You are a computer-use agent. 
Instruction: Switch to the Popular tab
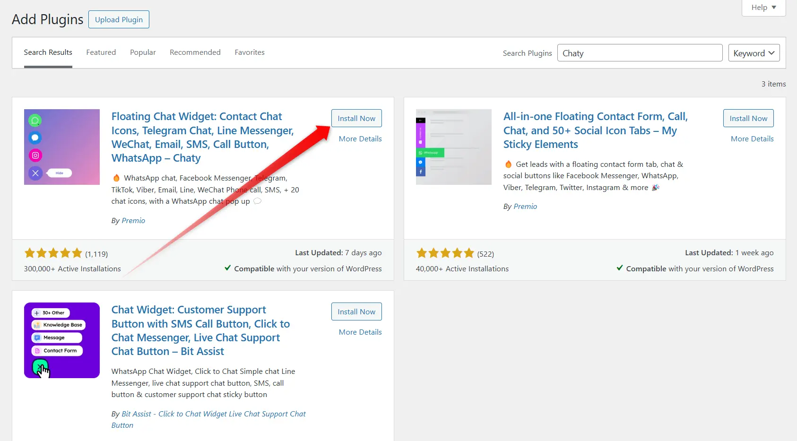[143, 52]
